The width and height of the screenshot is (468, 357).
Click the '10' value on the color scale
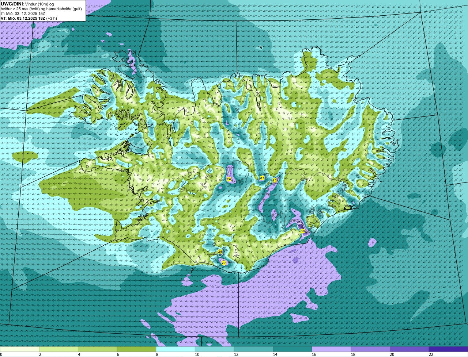197,354
